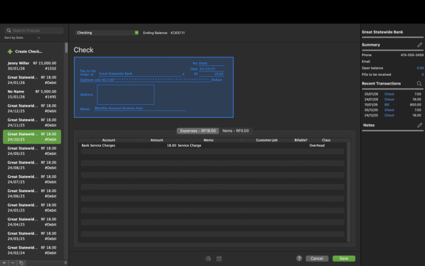
Task: Click the green plus Create Check icon
Action: pyautogui.click(x=10, y=51)
